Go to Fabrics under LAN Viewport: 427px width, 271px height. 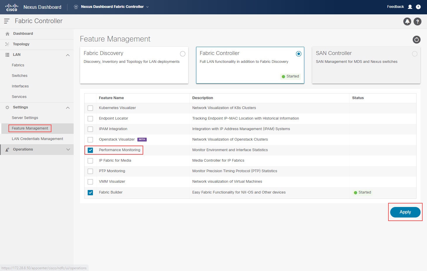[x=18, y=65]
